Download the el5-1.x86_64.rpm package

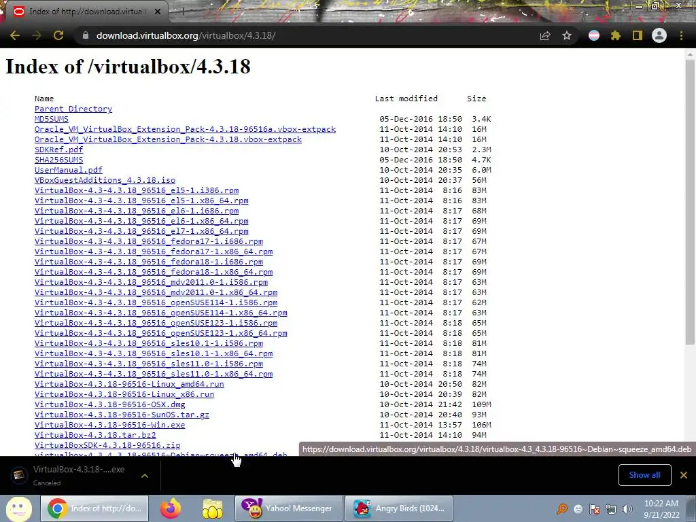tap(141, 201)
